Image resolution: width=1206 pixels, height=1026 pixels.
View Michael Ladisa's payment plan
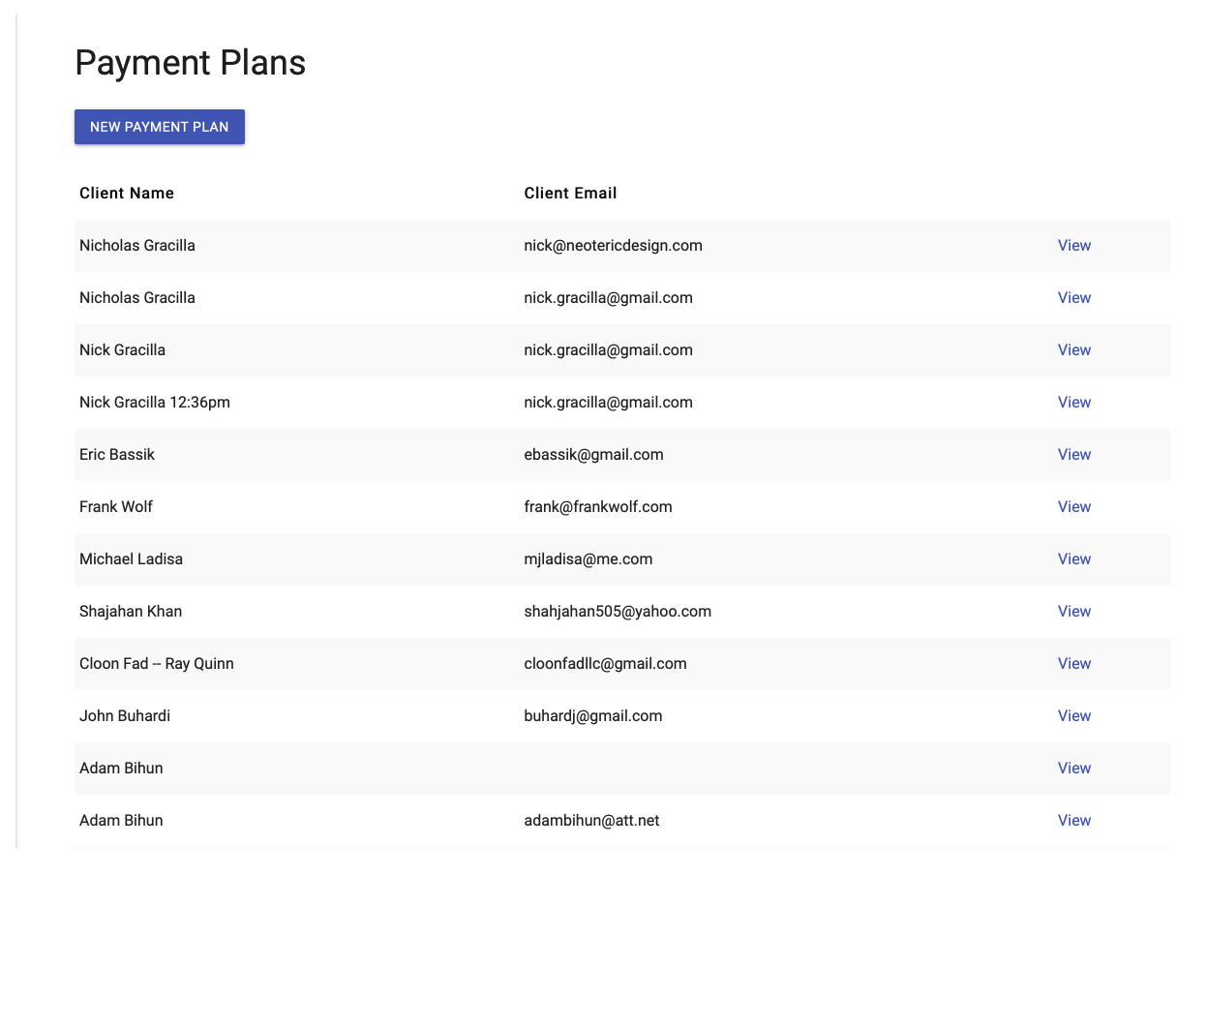coord(1073,559)
